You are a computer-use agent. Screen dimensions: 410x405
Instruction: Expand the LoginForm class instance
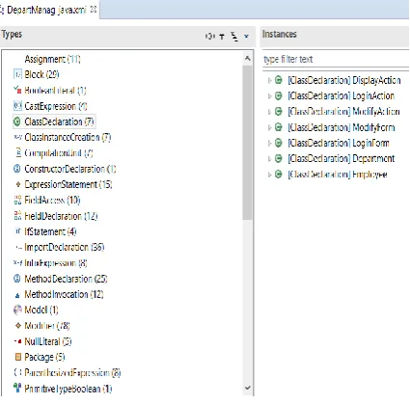pyautogui.click(x=270, y=143)
